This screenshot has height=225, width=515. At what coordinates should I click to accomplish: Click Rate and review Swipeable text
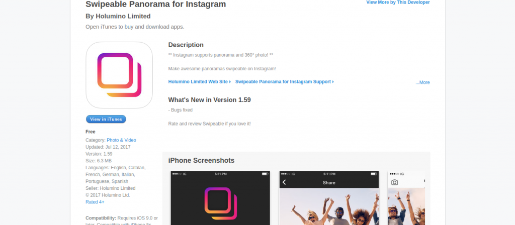210,124
